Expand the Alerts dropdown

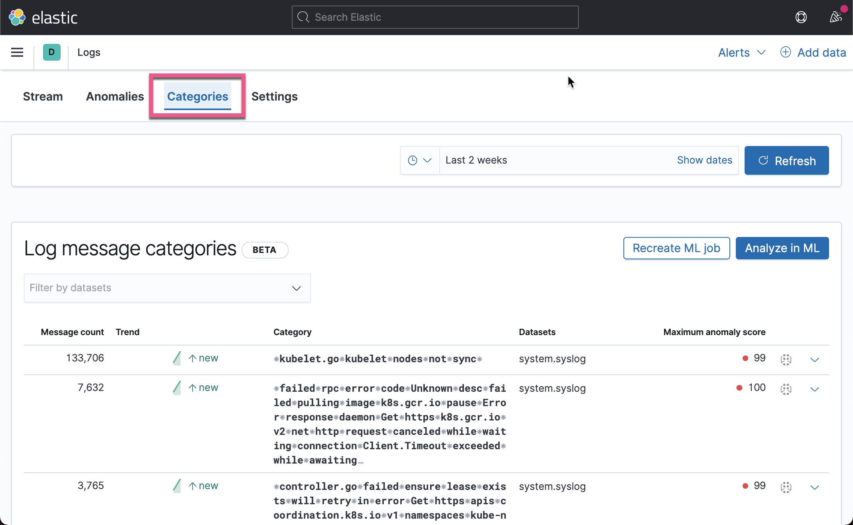(741, 52)
